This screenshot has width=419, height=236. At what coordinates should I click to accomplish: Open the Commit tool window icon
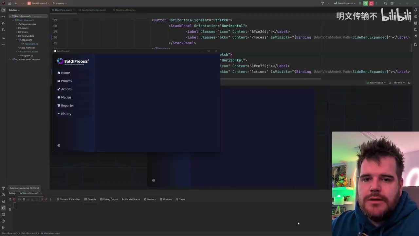pyautogui.click(x=3, y=16)
